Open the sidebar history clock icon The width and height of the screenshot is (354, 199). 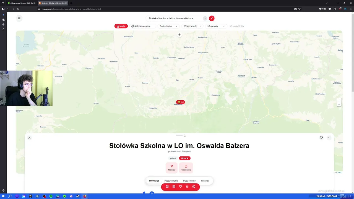coord(3,24)
